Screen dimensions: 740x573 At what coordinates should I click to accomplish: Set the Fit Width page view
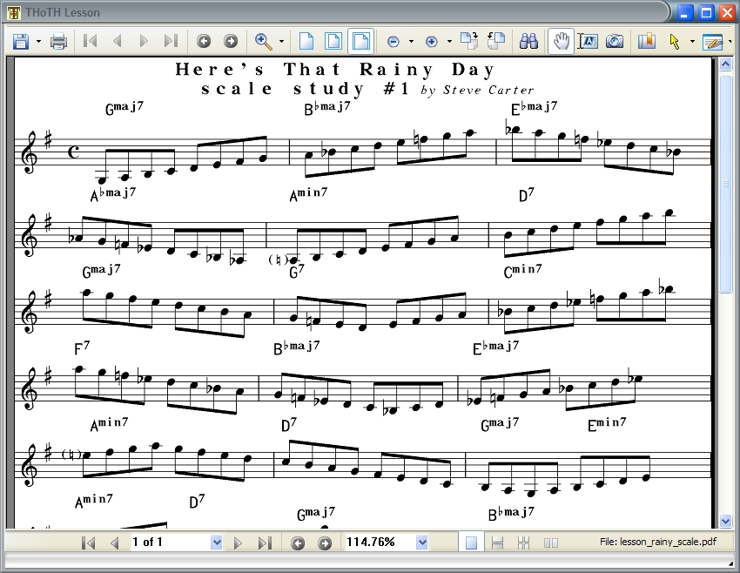click(361, 42)
